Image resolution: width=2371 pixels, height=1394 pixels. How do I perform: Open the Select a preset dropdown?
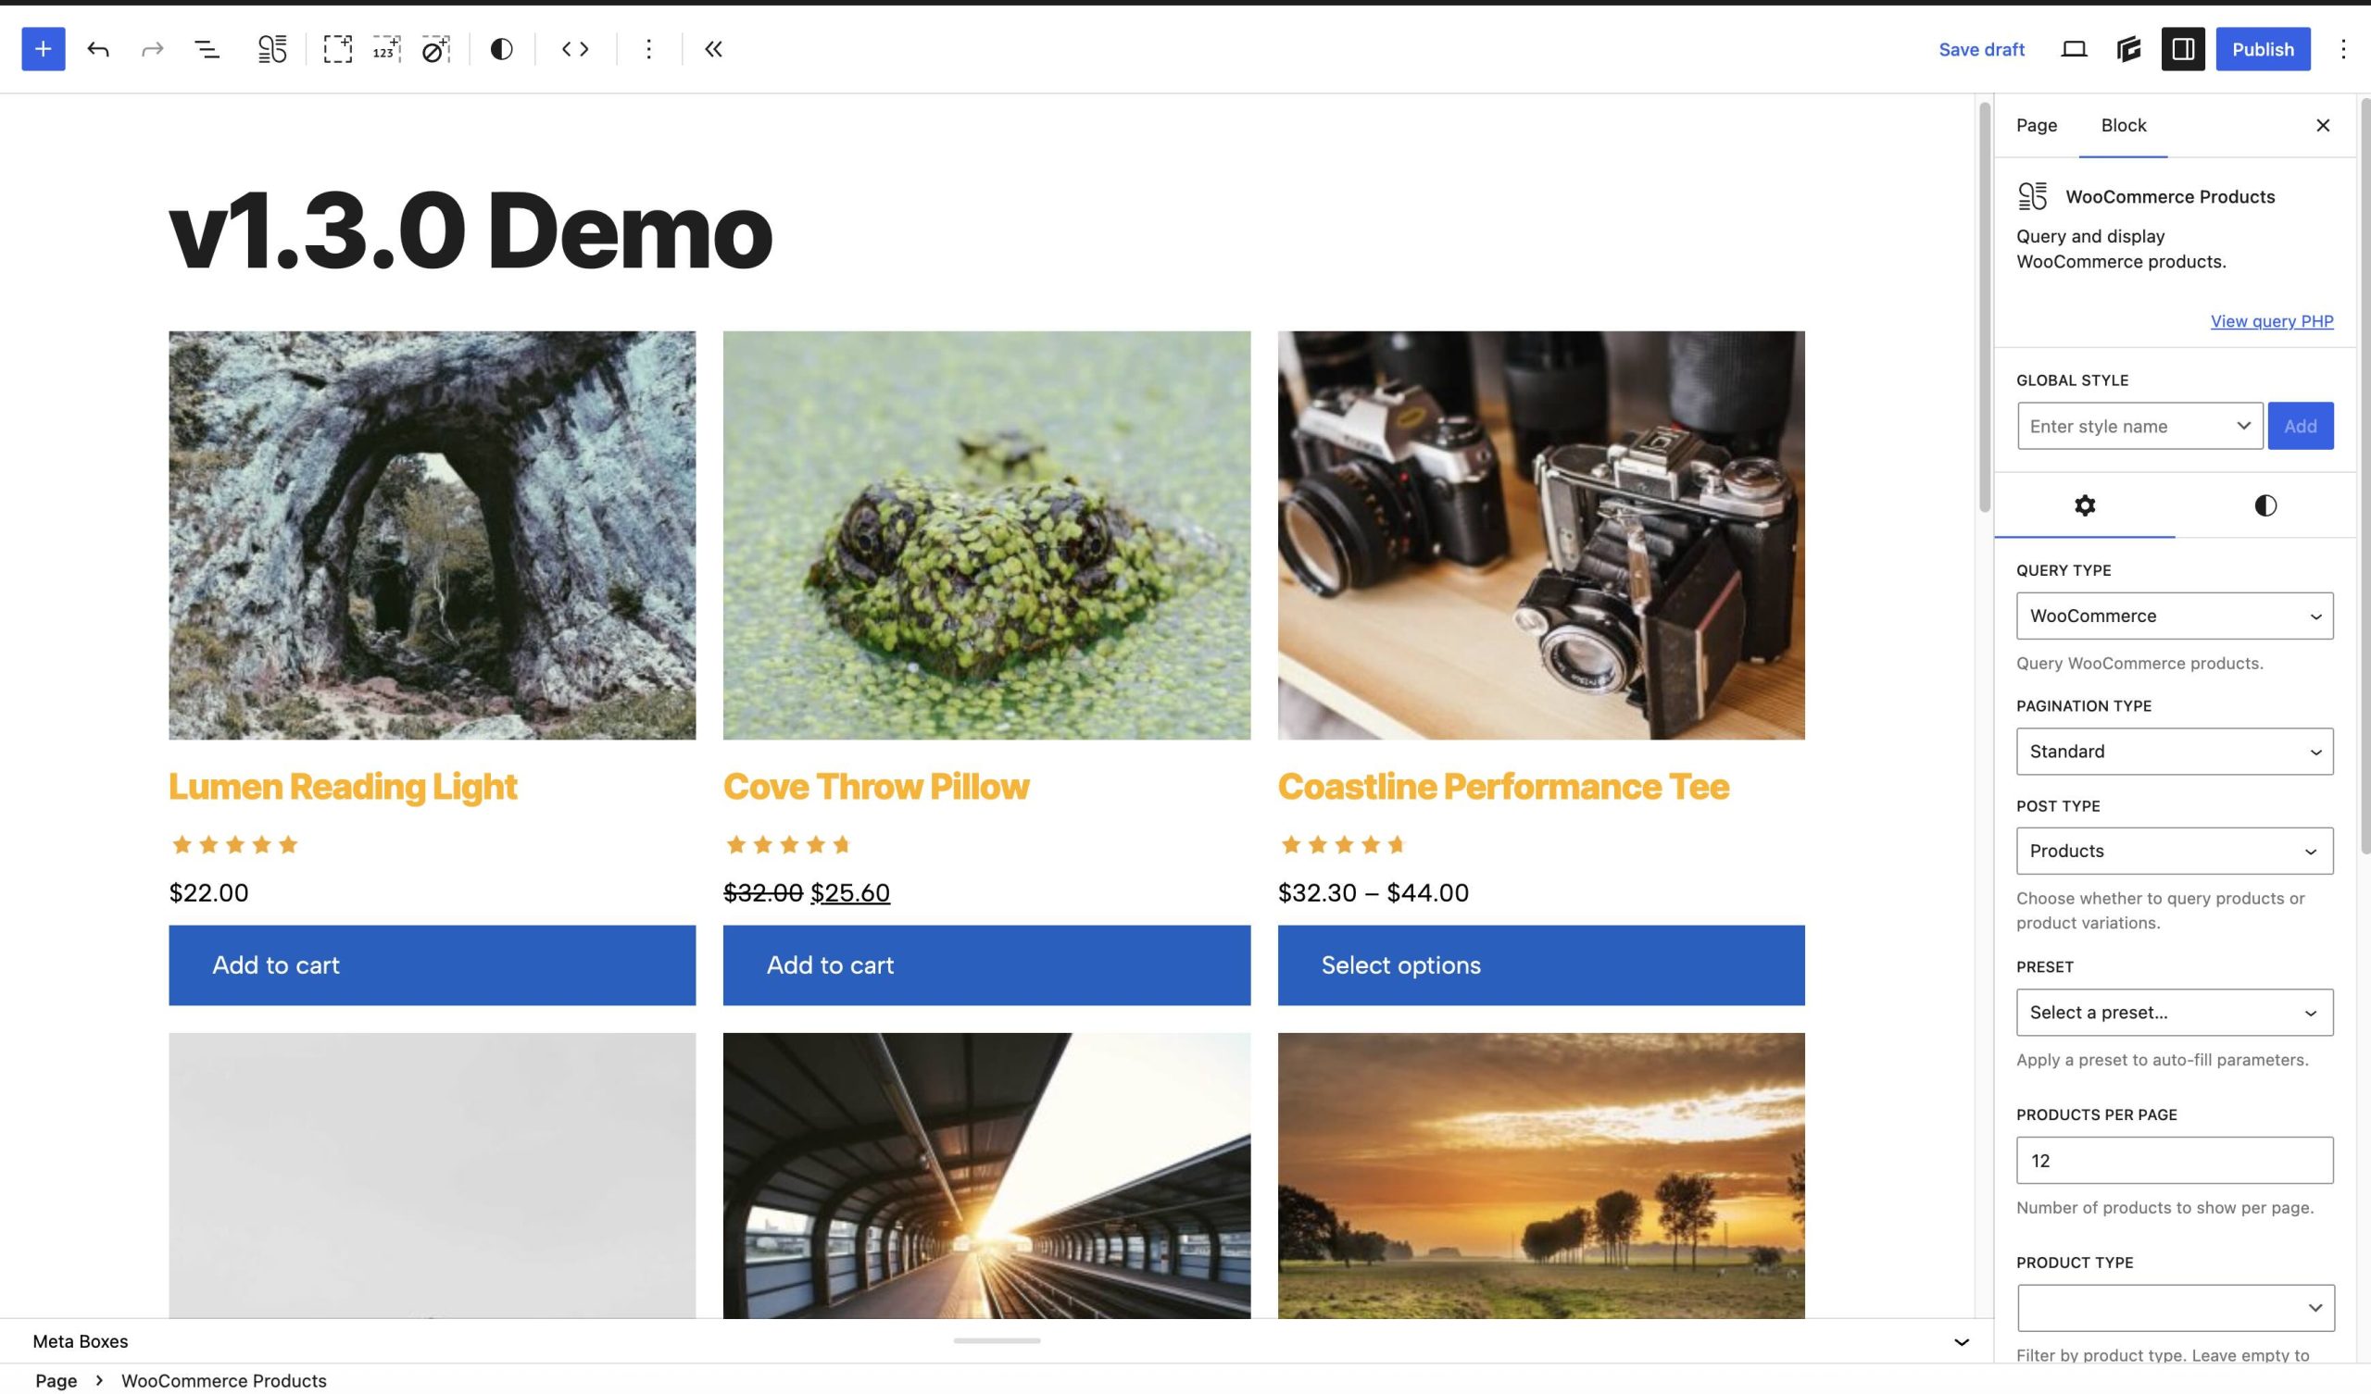(x=2175, y=1012)
